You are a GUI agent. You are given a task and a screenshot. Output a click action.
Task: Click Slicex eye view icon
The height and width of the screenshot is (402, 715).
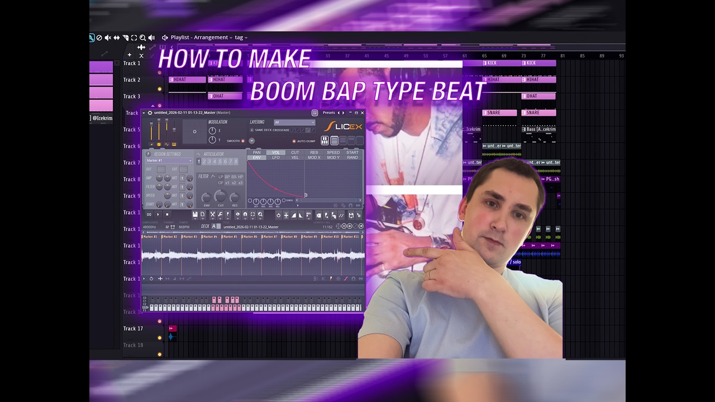click(x=237, y=214)
